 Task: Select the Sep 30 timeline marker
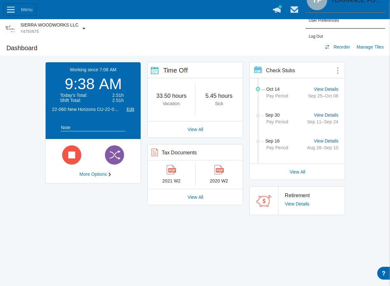[258, 116]
